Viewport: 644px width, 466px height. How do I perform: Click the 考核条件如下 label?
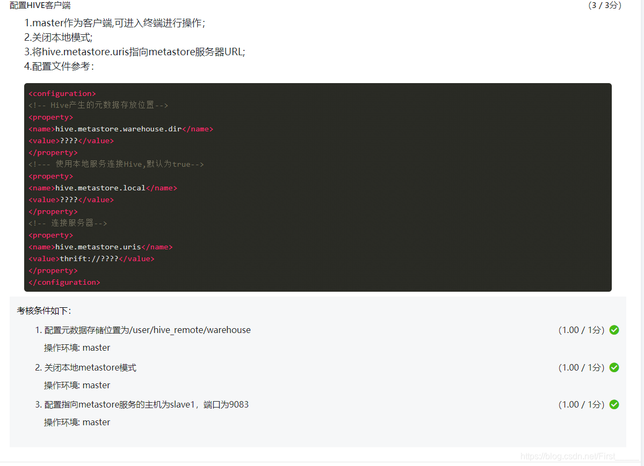tap(44, 311)
